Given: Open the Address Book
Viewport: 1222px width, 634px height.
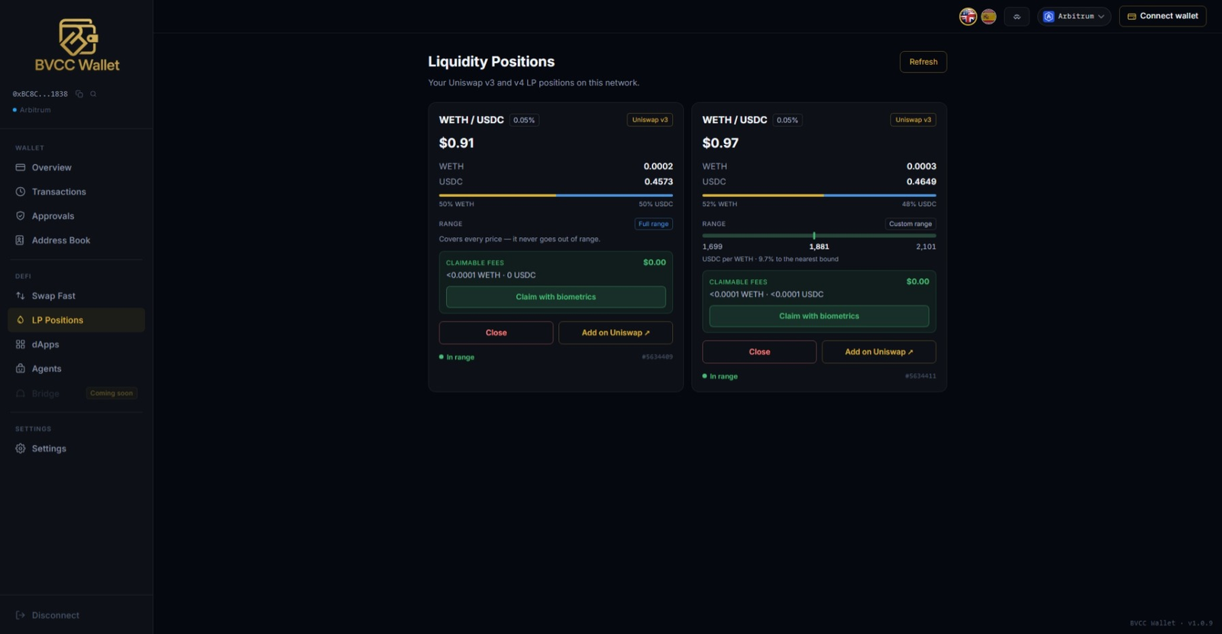Looking at the screenshot, I should tap(76, 240).
